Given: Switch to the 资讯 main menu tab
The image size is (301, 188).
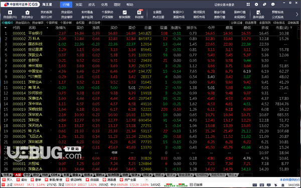Looking at the screenshot, I should click(x=91, y=5).
